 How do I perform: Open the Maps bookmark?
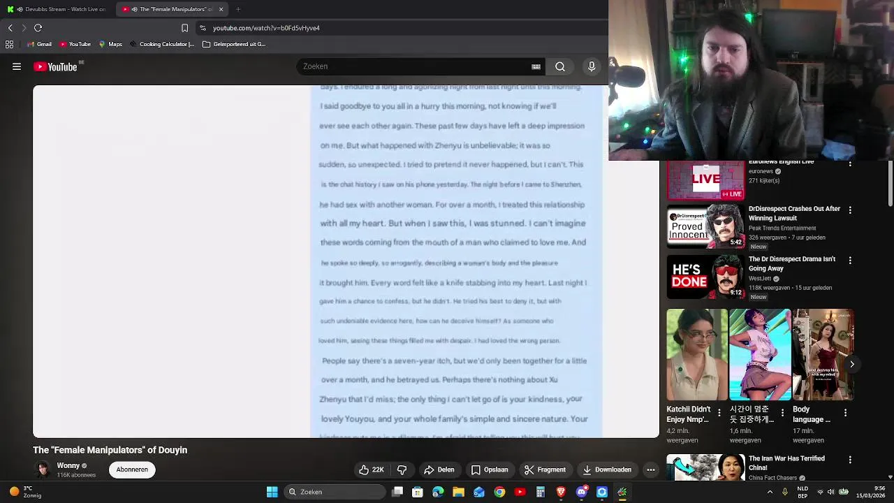pos(110,44)
